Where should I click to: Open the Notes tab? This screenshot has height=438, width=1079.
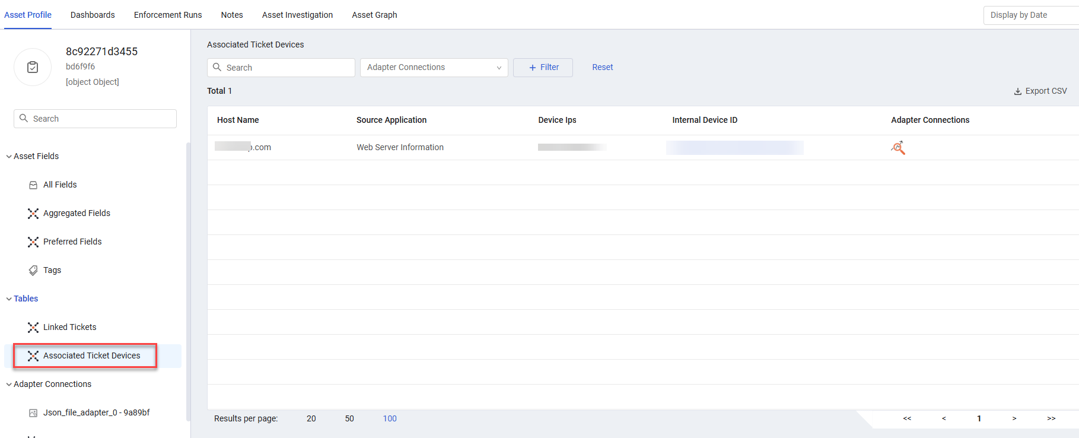click(x=232, y=15)
